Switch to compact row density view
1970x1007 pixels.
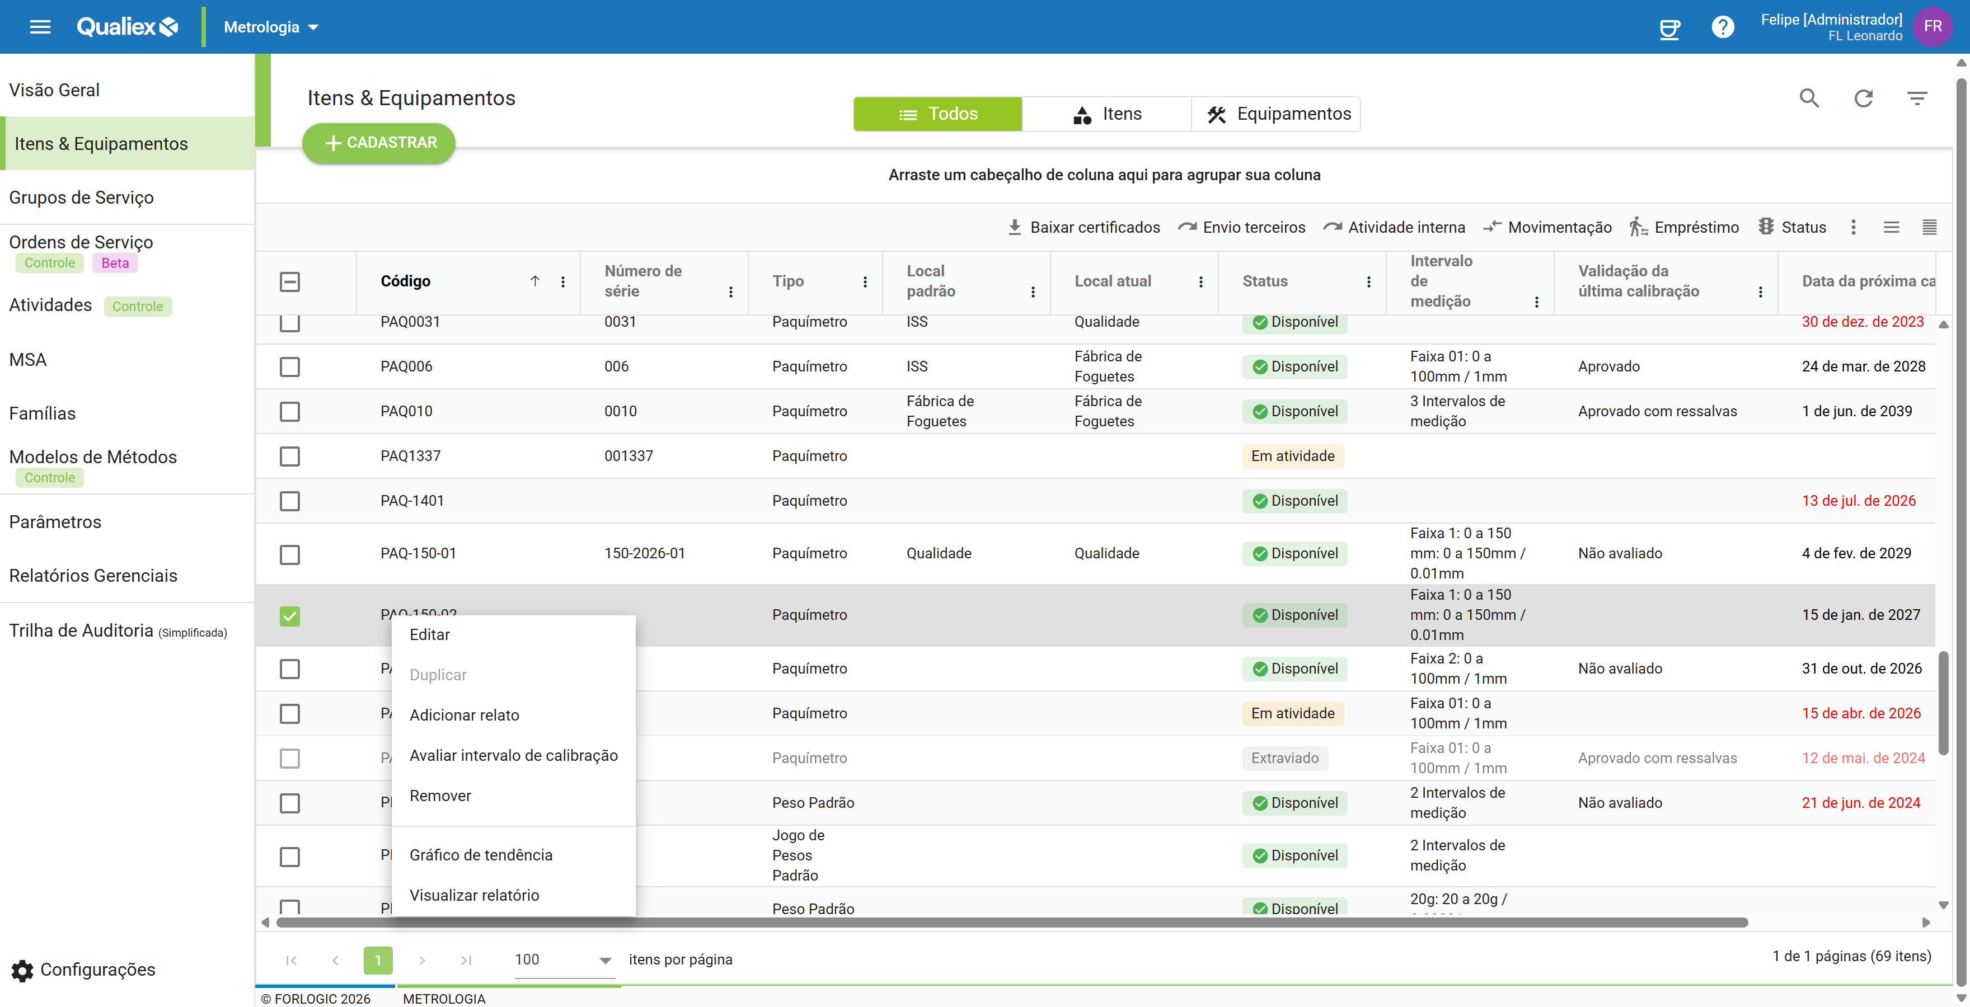coord(1929,227)
